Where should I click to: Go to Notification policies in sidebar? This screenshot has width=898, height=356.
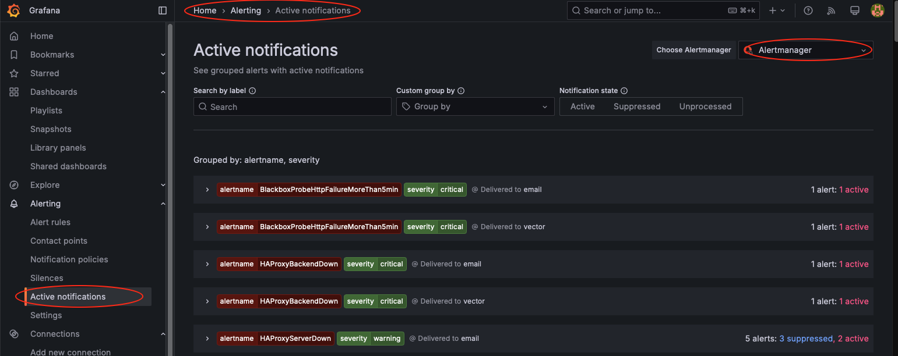tap(69, 259)
